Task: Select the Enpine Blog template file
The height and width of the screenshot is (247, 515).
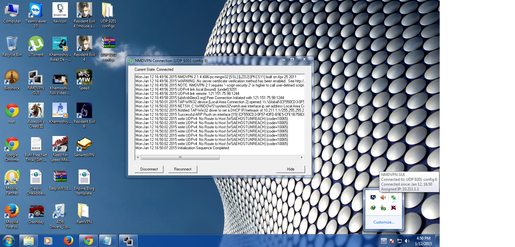Action: tap(84, 182)
